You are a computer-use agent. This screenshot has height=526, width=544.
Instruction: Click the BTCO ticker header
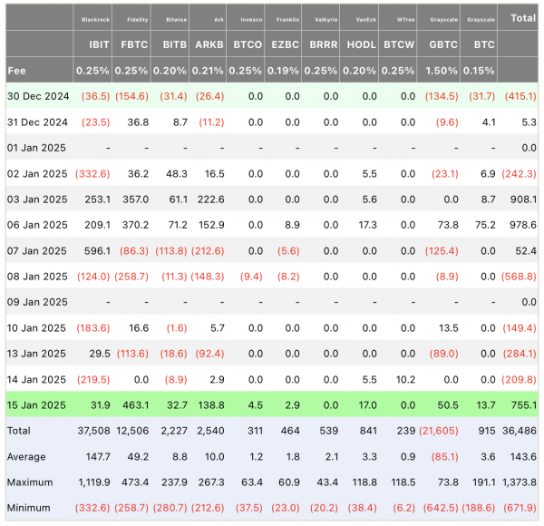[x=248, y=44]
